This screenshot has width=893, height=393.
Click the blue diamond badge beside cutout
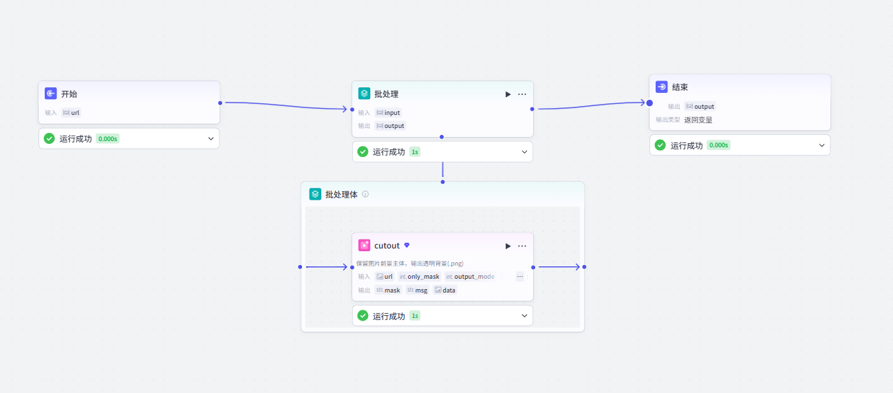point(407,245)
